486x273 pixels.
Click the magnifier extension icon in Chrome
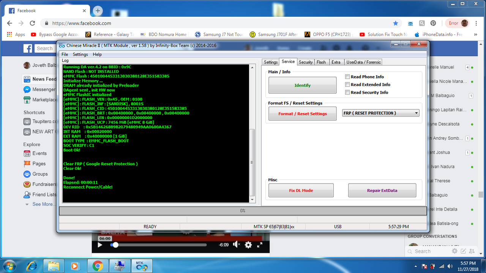tap(422, 23)
